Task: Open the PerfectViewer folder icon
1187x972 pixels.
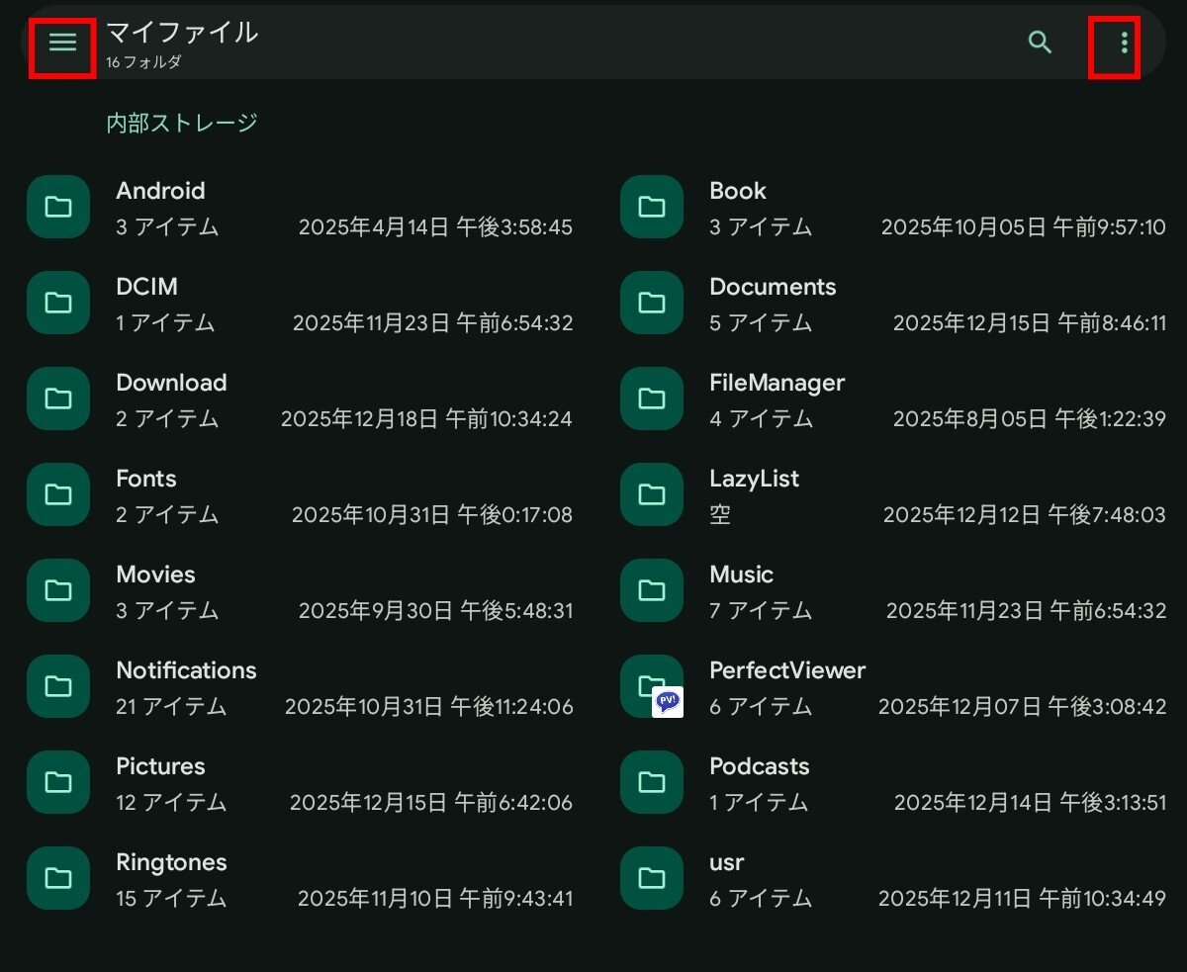Action: [x=652, y=686]
